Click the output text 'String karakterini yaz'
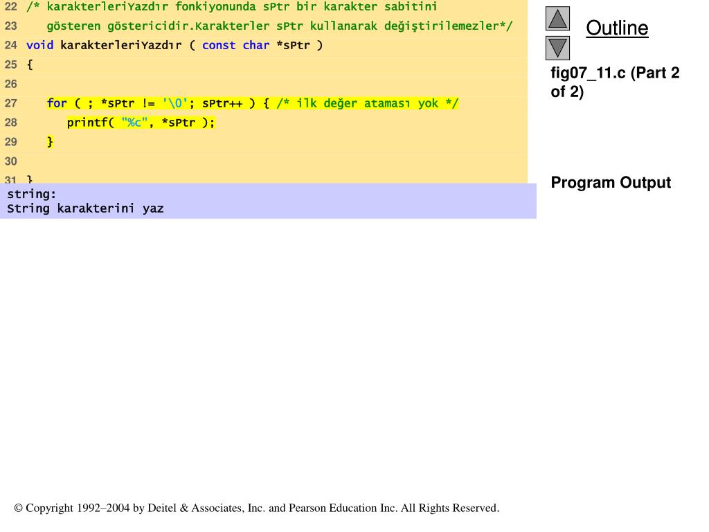Screen dimensions: 709x532 click(85, 209)
